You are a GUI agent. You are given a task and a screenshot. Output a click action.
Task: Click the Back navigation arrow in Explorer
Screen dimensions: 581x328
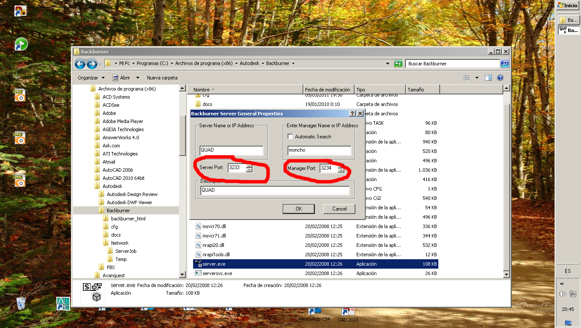coord(80,64)
